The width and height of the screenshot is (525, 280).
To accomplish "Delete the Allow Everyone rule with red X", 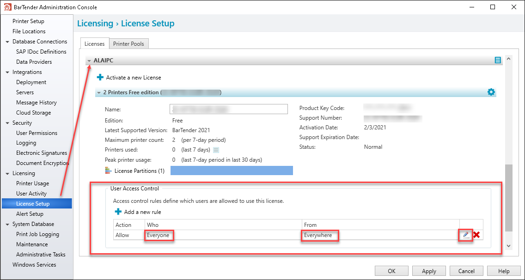I will pos(476,235).
